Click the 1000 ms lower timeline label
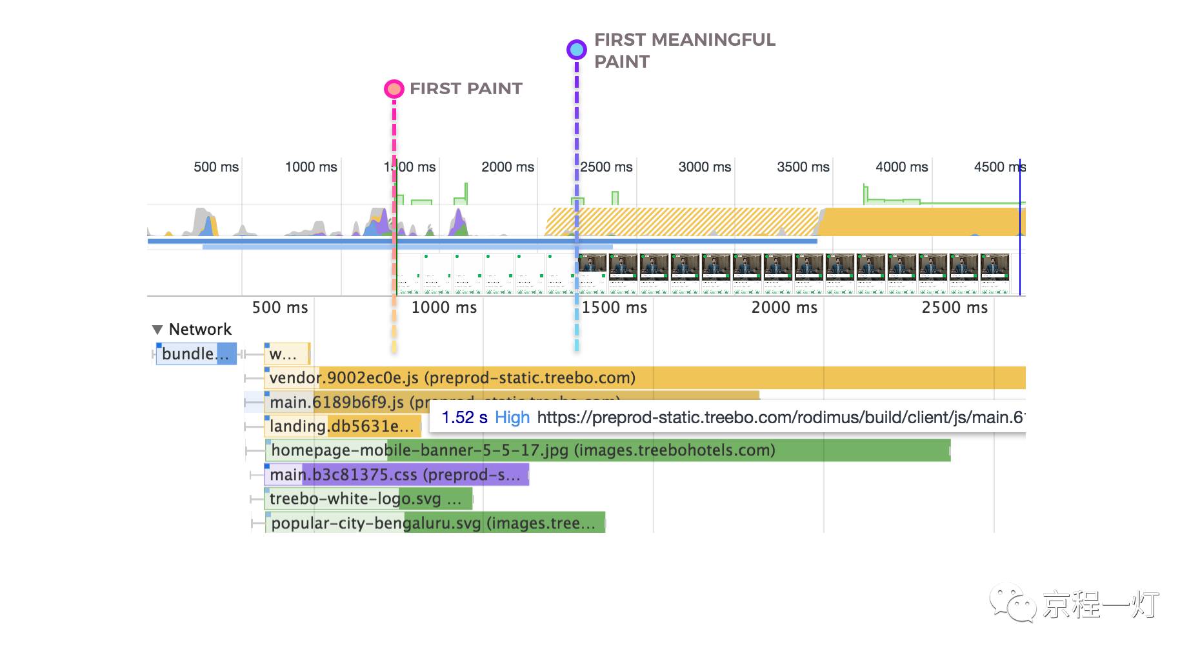This screenshot has height=658, width=1200. pyautogui.click(x=444, y=308)
